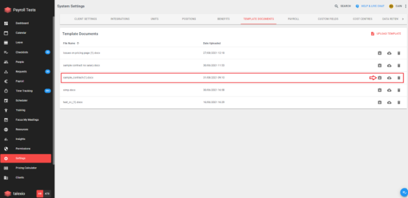The image size is (408, 198).
Task: Click the Payroll Tests logo icon
Action: click(x=8, y=10)
